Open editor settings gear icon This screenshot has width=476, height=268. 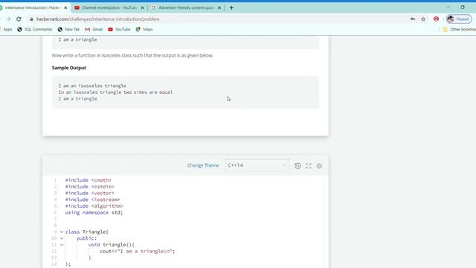[x=319, y=166]
